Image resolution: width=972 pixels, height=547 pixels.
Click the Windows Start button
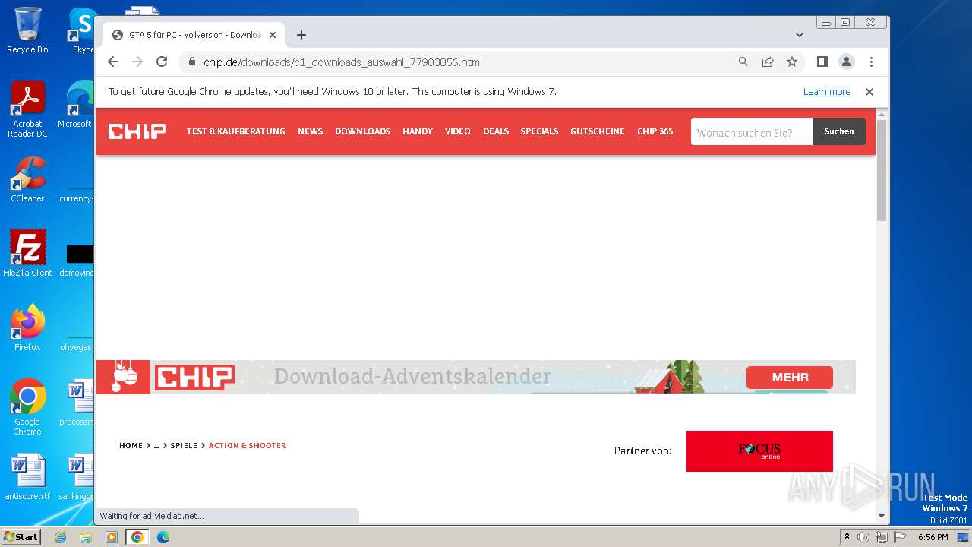[21, 537]
